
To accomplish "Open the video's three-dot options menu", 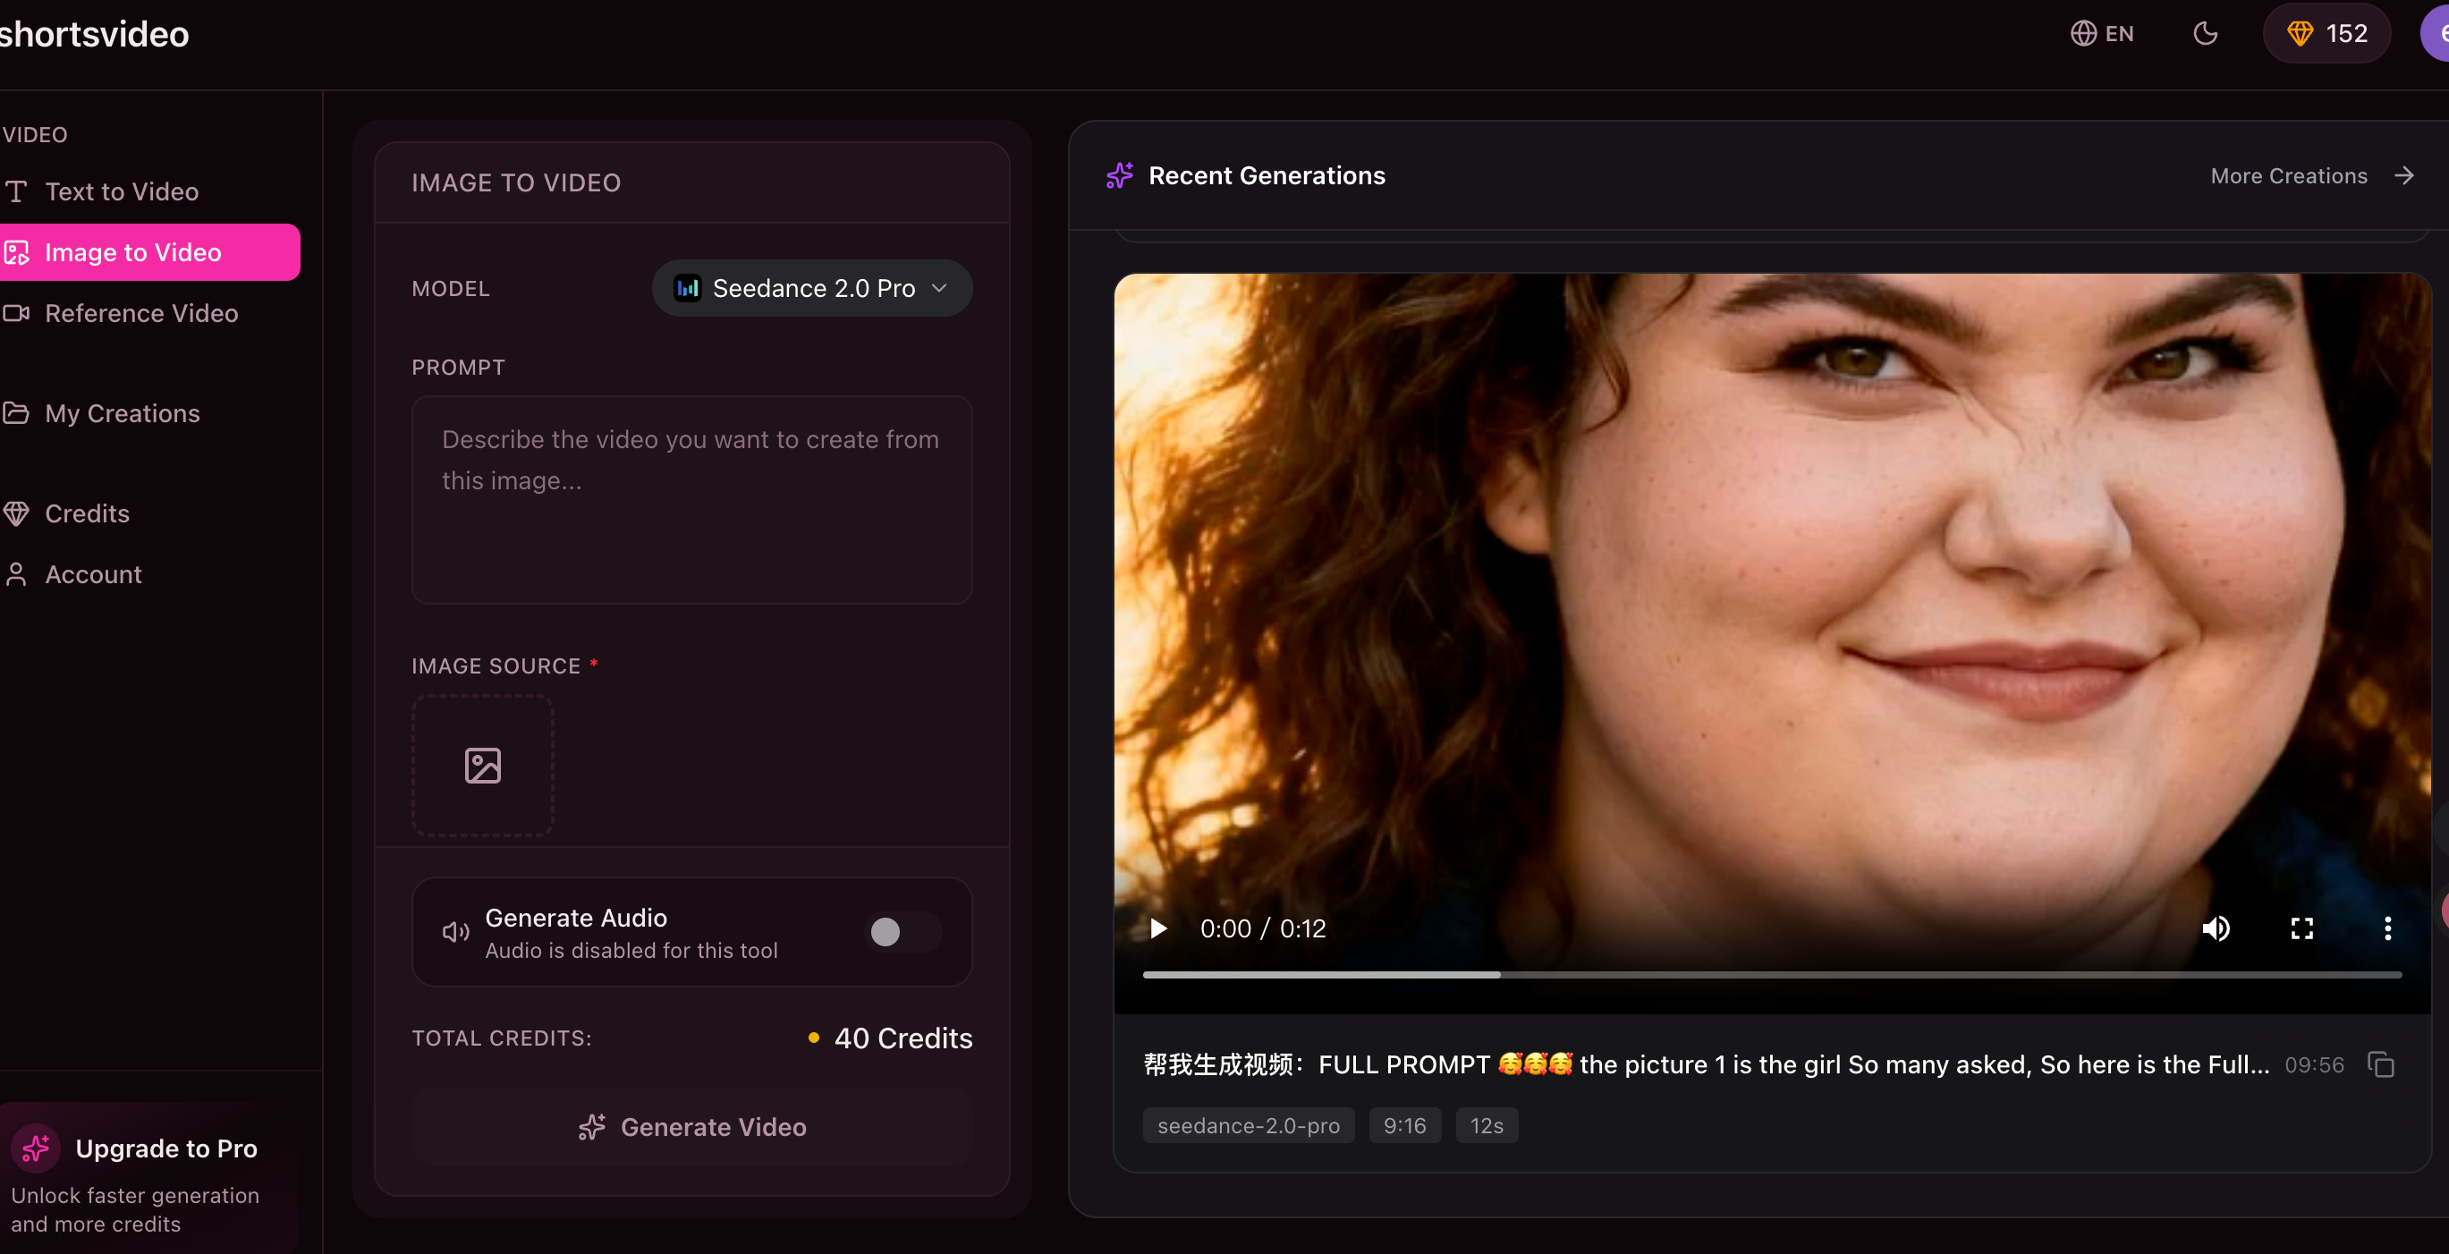I will (x=2387, y=928).
